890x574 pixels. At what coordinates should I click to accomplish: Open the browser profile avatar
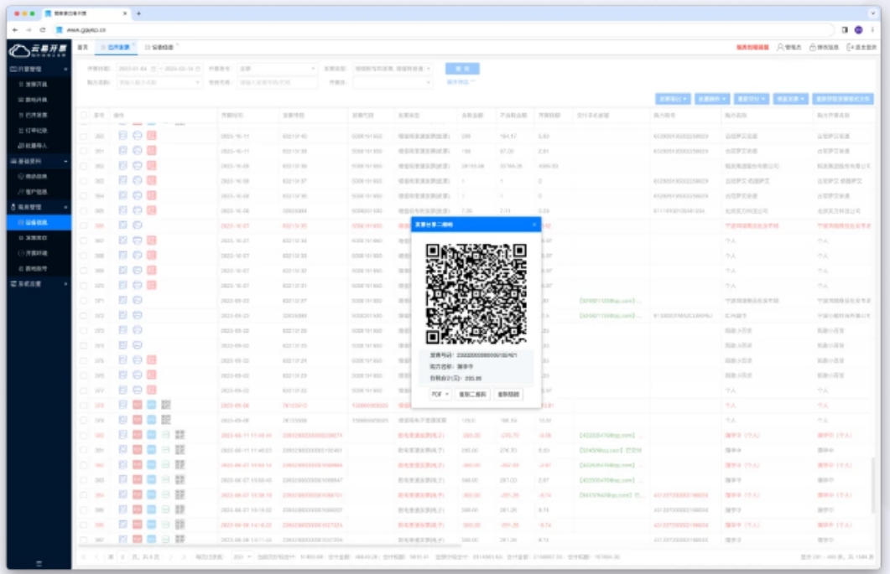click(x=859, y=29)
